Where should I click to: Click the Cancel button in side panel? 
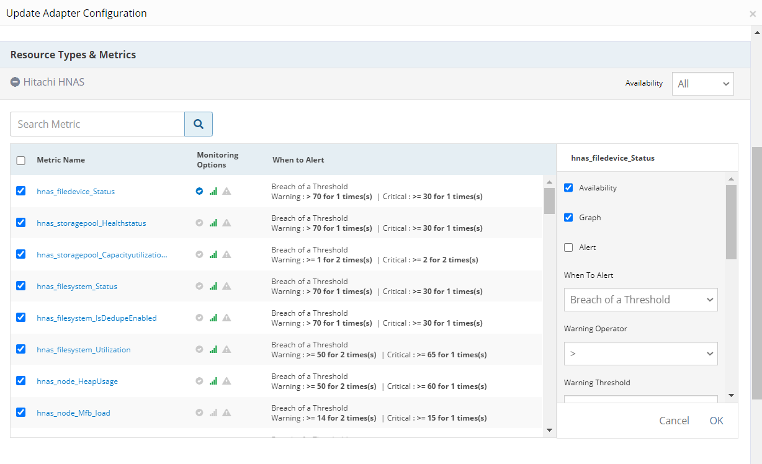pos(674,421)
